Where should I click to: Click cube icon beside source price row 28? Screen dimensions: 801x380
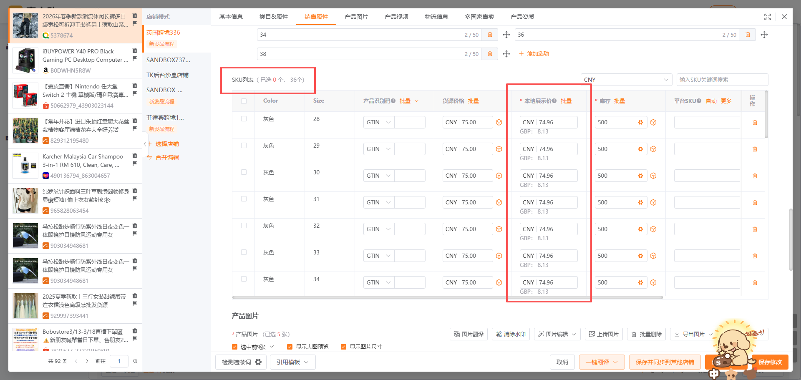(x=499, y=122)
